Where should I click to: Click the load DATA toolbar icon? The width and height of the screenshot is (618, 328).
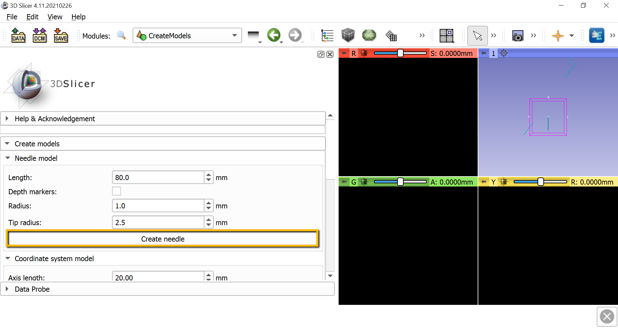[x=18, y=35]
